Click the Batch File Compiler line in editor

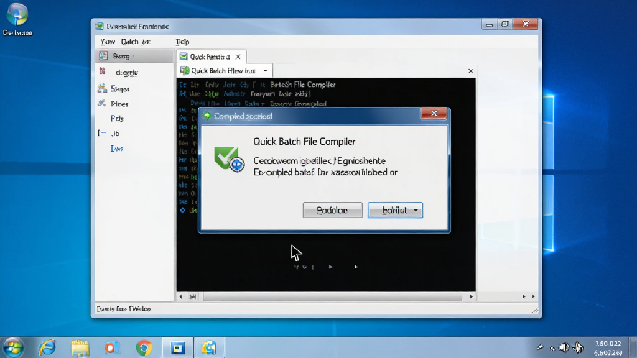[303, 85]
